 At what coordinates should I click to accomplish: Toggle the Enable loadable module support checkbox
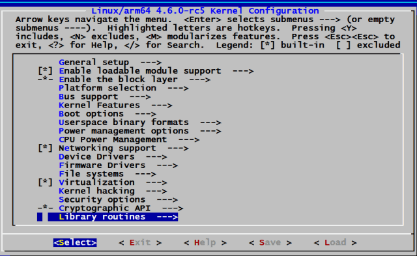(x=45, y=71)
